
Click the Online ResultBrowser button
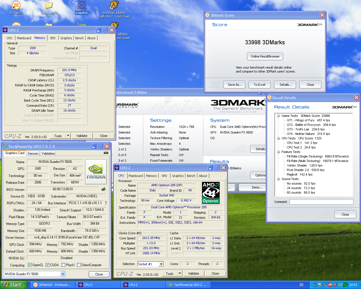pos(265,56)
